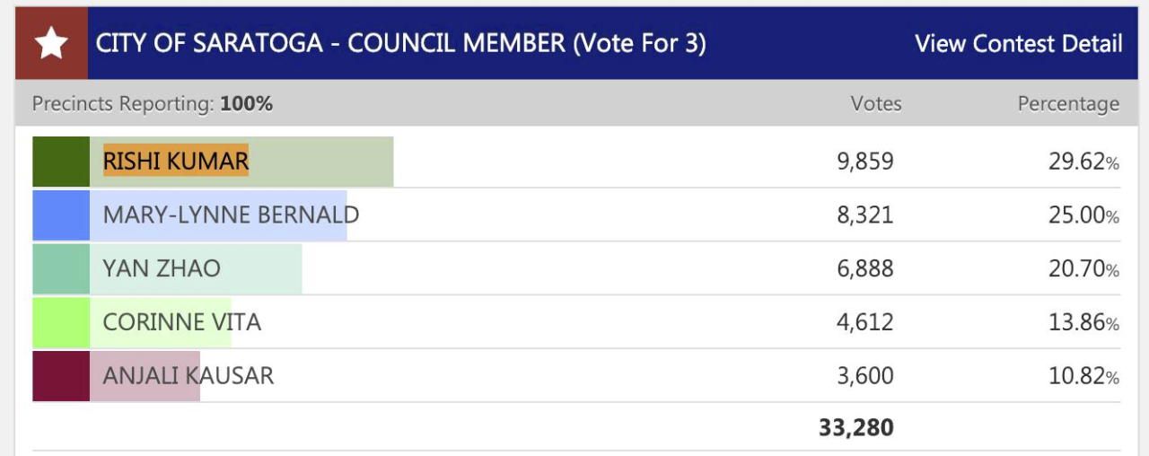Click the 33,280 total votes figure

[x=856, y=427]
